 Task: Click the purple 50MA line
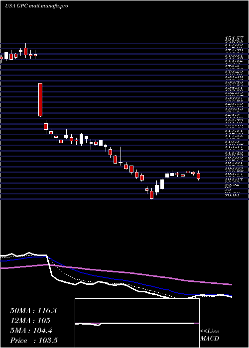tap(116, 272)
